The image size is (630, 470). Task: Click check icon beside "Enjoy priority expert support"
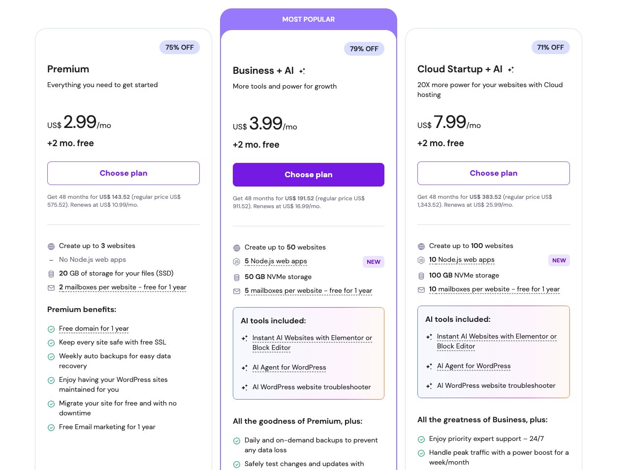pos(421,439)
